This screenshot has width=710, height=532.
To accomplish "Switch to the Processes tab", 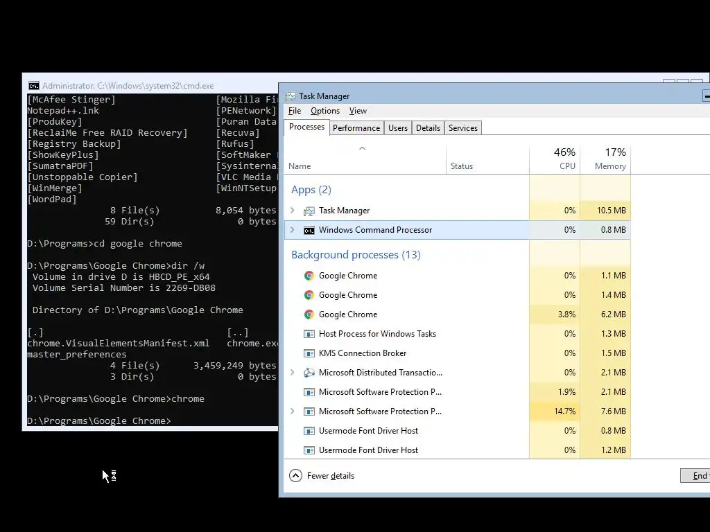I will (306, 127).
